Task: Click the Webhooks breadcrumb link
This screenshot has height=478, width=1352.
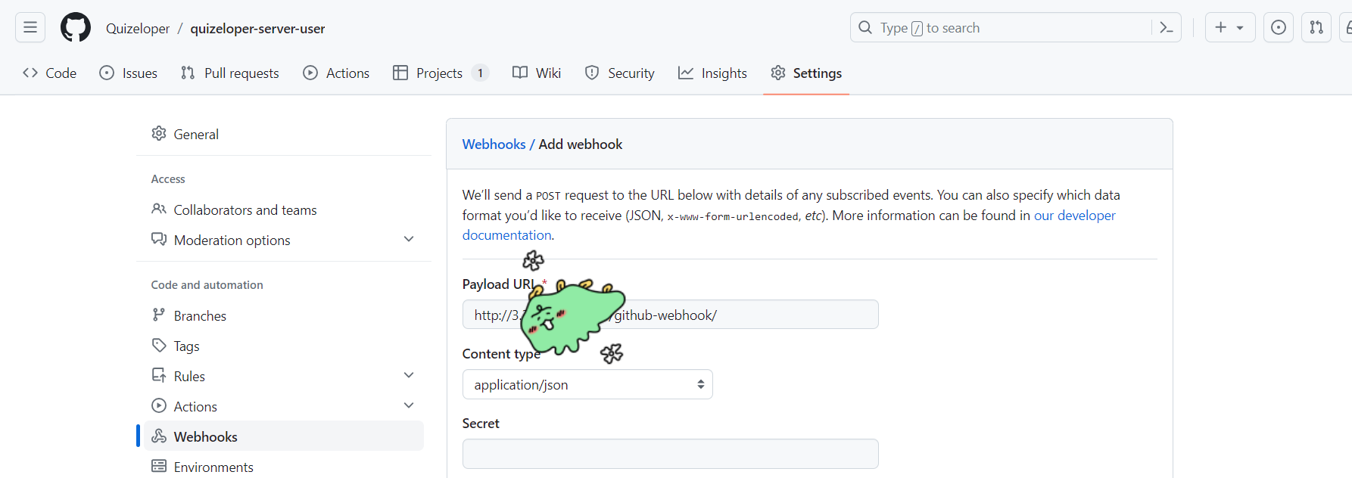Action: pyautogui.click(x=494, y=144)
